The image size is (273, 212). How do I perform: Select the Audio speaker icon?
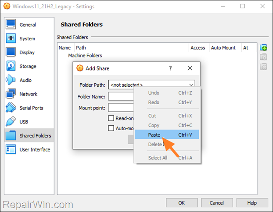tap(11, 80)
